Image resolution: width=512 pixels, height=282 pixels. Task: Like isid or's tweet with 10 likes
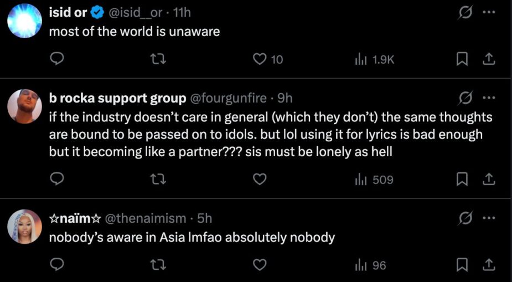(x=260, y=59)
